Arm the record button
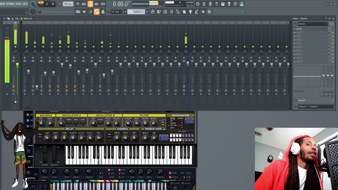Screen dimensions: 338x190 pos(59,4)
